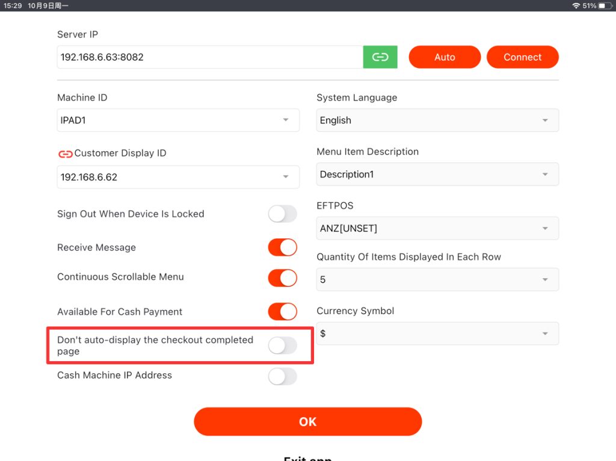Screen dimensions: 616x461
Task: Click the green link icon beside Server IP
Action: tap(380, 57)
